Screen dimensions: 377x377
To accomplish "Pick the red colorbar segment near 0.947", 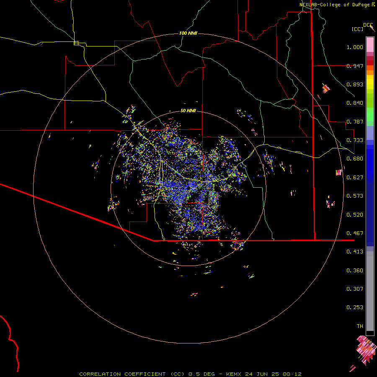I will tap(370, 63).
